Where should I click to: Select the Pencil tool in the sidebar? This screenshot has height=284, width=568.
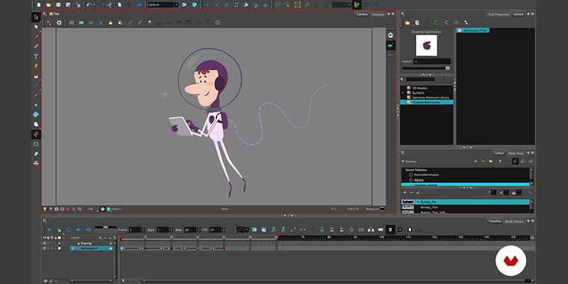36,46
